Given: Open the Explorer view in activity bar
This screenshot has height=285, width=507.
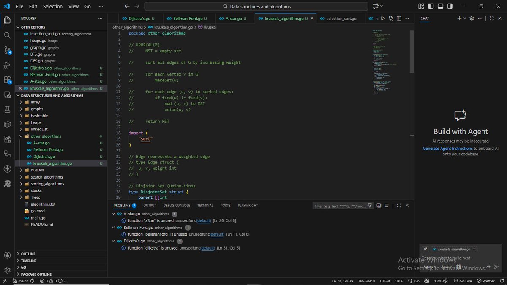Looking at the screenshot, I should click(7, 20).
